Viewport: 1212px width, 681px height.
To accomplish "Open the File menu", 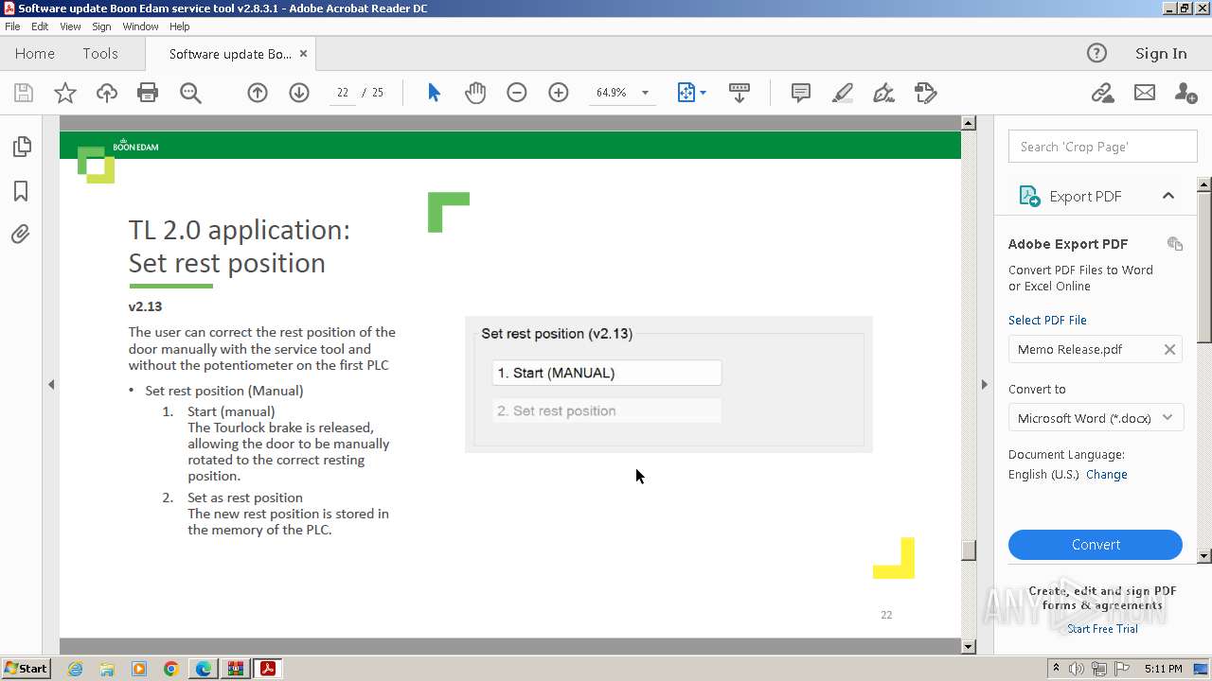I will (x=12, y=26).
